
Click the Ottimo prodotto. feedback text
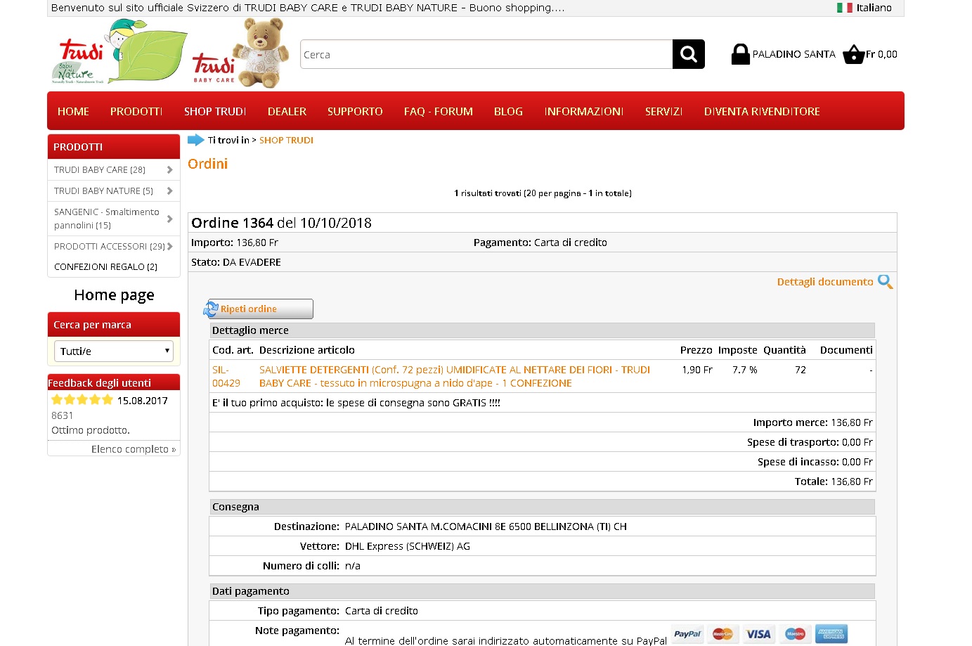click(91, 430)
